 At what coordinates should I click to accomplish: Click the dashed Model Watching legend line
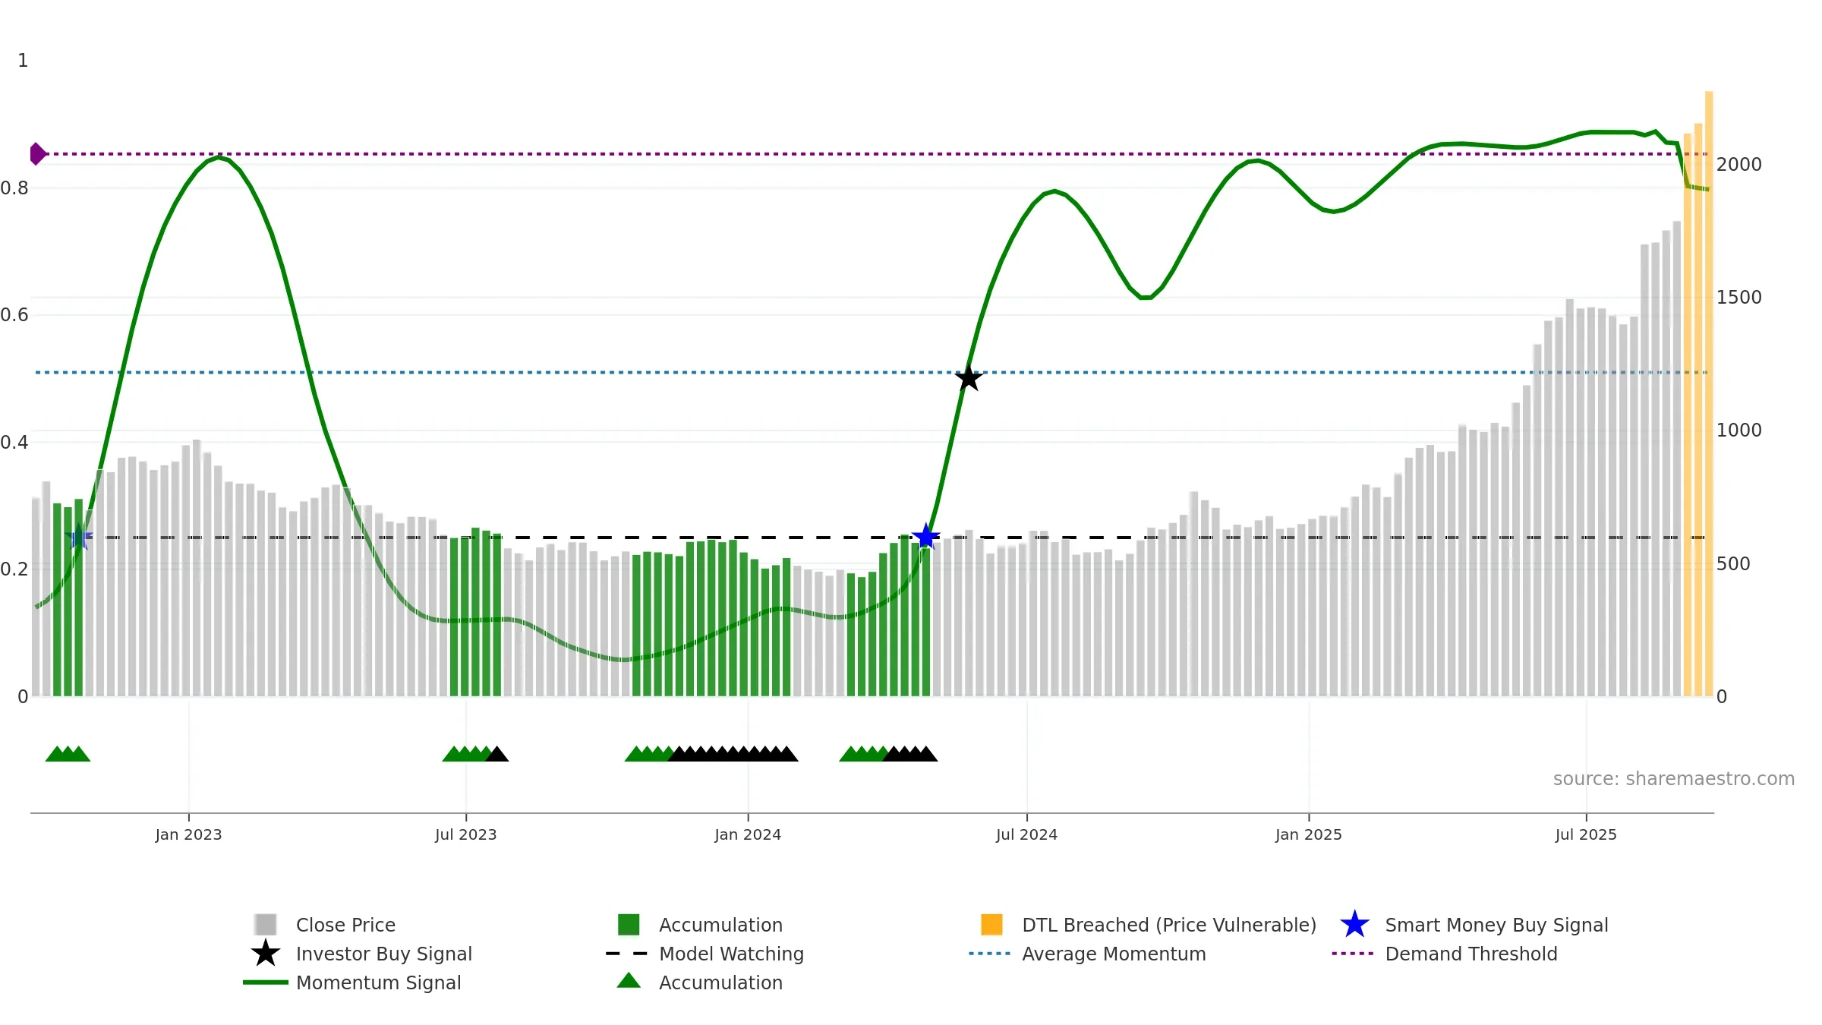click(x=627, y=954)
